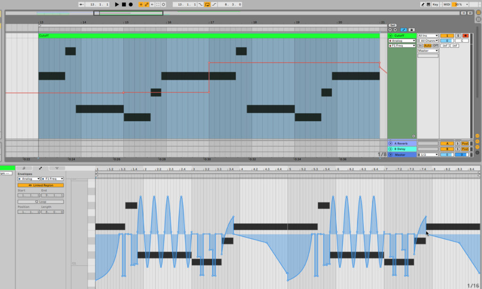Fold the Cutoff track with triangle
Viewport: 482px width, 289px height.
tap(390, 36)
